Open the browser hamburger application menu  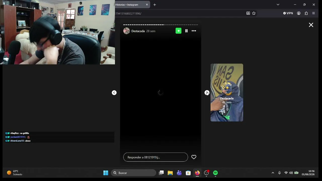click(x=313, y=13)
